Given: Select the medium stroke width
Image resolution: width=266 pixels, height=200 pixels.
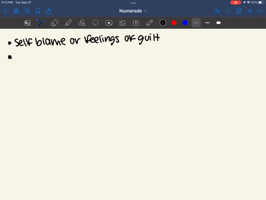Looking at the screenshot, I should tap(207, 23).
